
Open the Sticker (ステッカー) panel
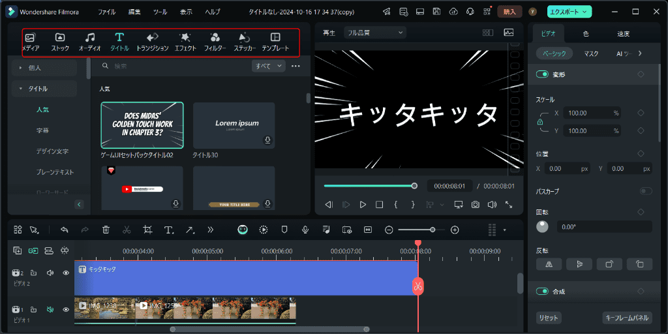(x=245, y=42)
